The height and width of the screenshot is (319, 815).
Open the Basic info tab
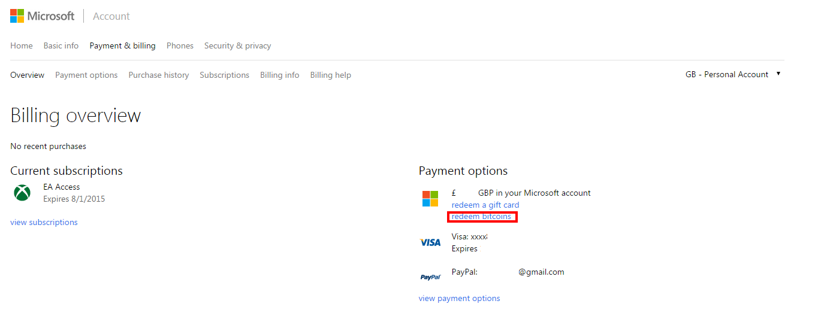click(61, 45)
